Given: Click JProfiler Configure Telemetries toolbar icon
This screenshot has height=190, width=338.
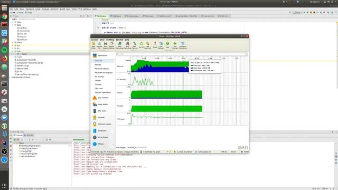Looking at the screenshot, I should click(183, 45).
